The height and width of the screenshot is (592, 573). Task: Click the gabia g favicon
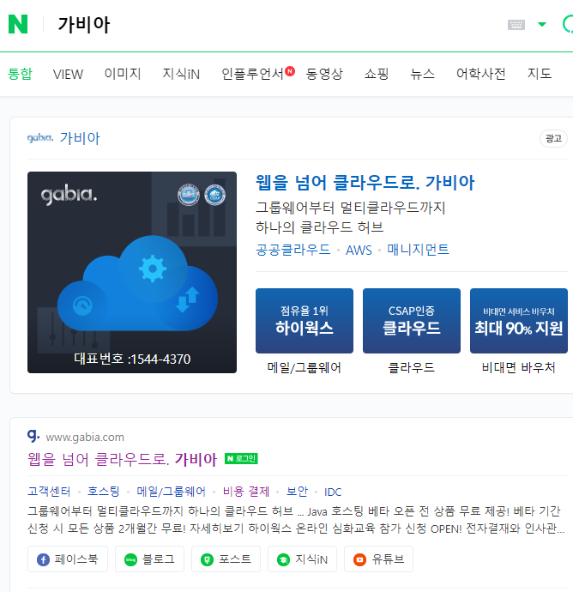point(33,436)
